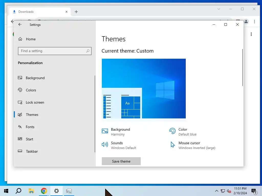Switch to Chrome from taskbar
The height and width of the screenshot is (196, 262).
(44, 191)
